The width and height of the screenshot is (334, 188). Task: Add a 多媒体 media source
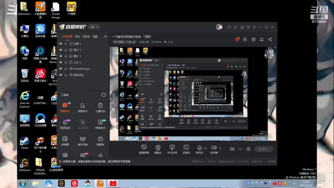coord(186,149)
